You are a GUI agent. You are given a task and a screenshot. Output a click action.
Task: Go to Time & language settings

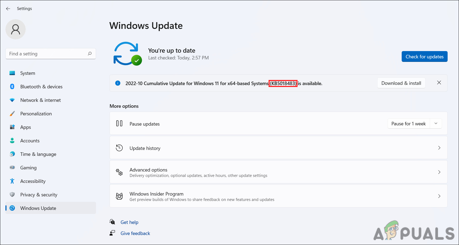[x=38, y=154]
